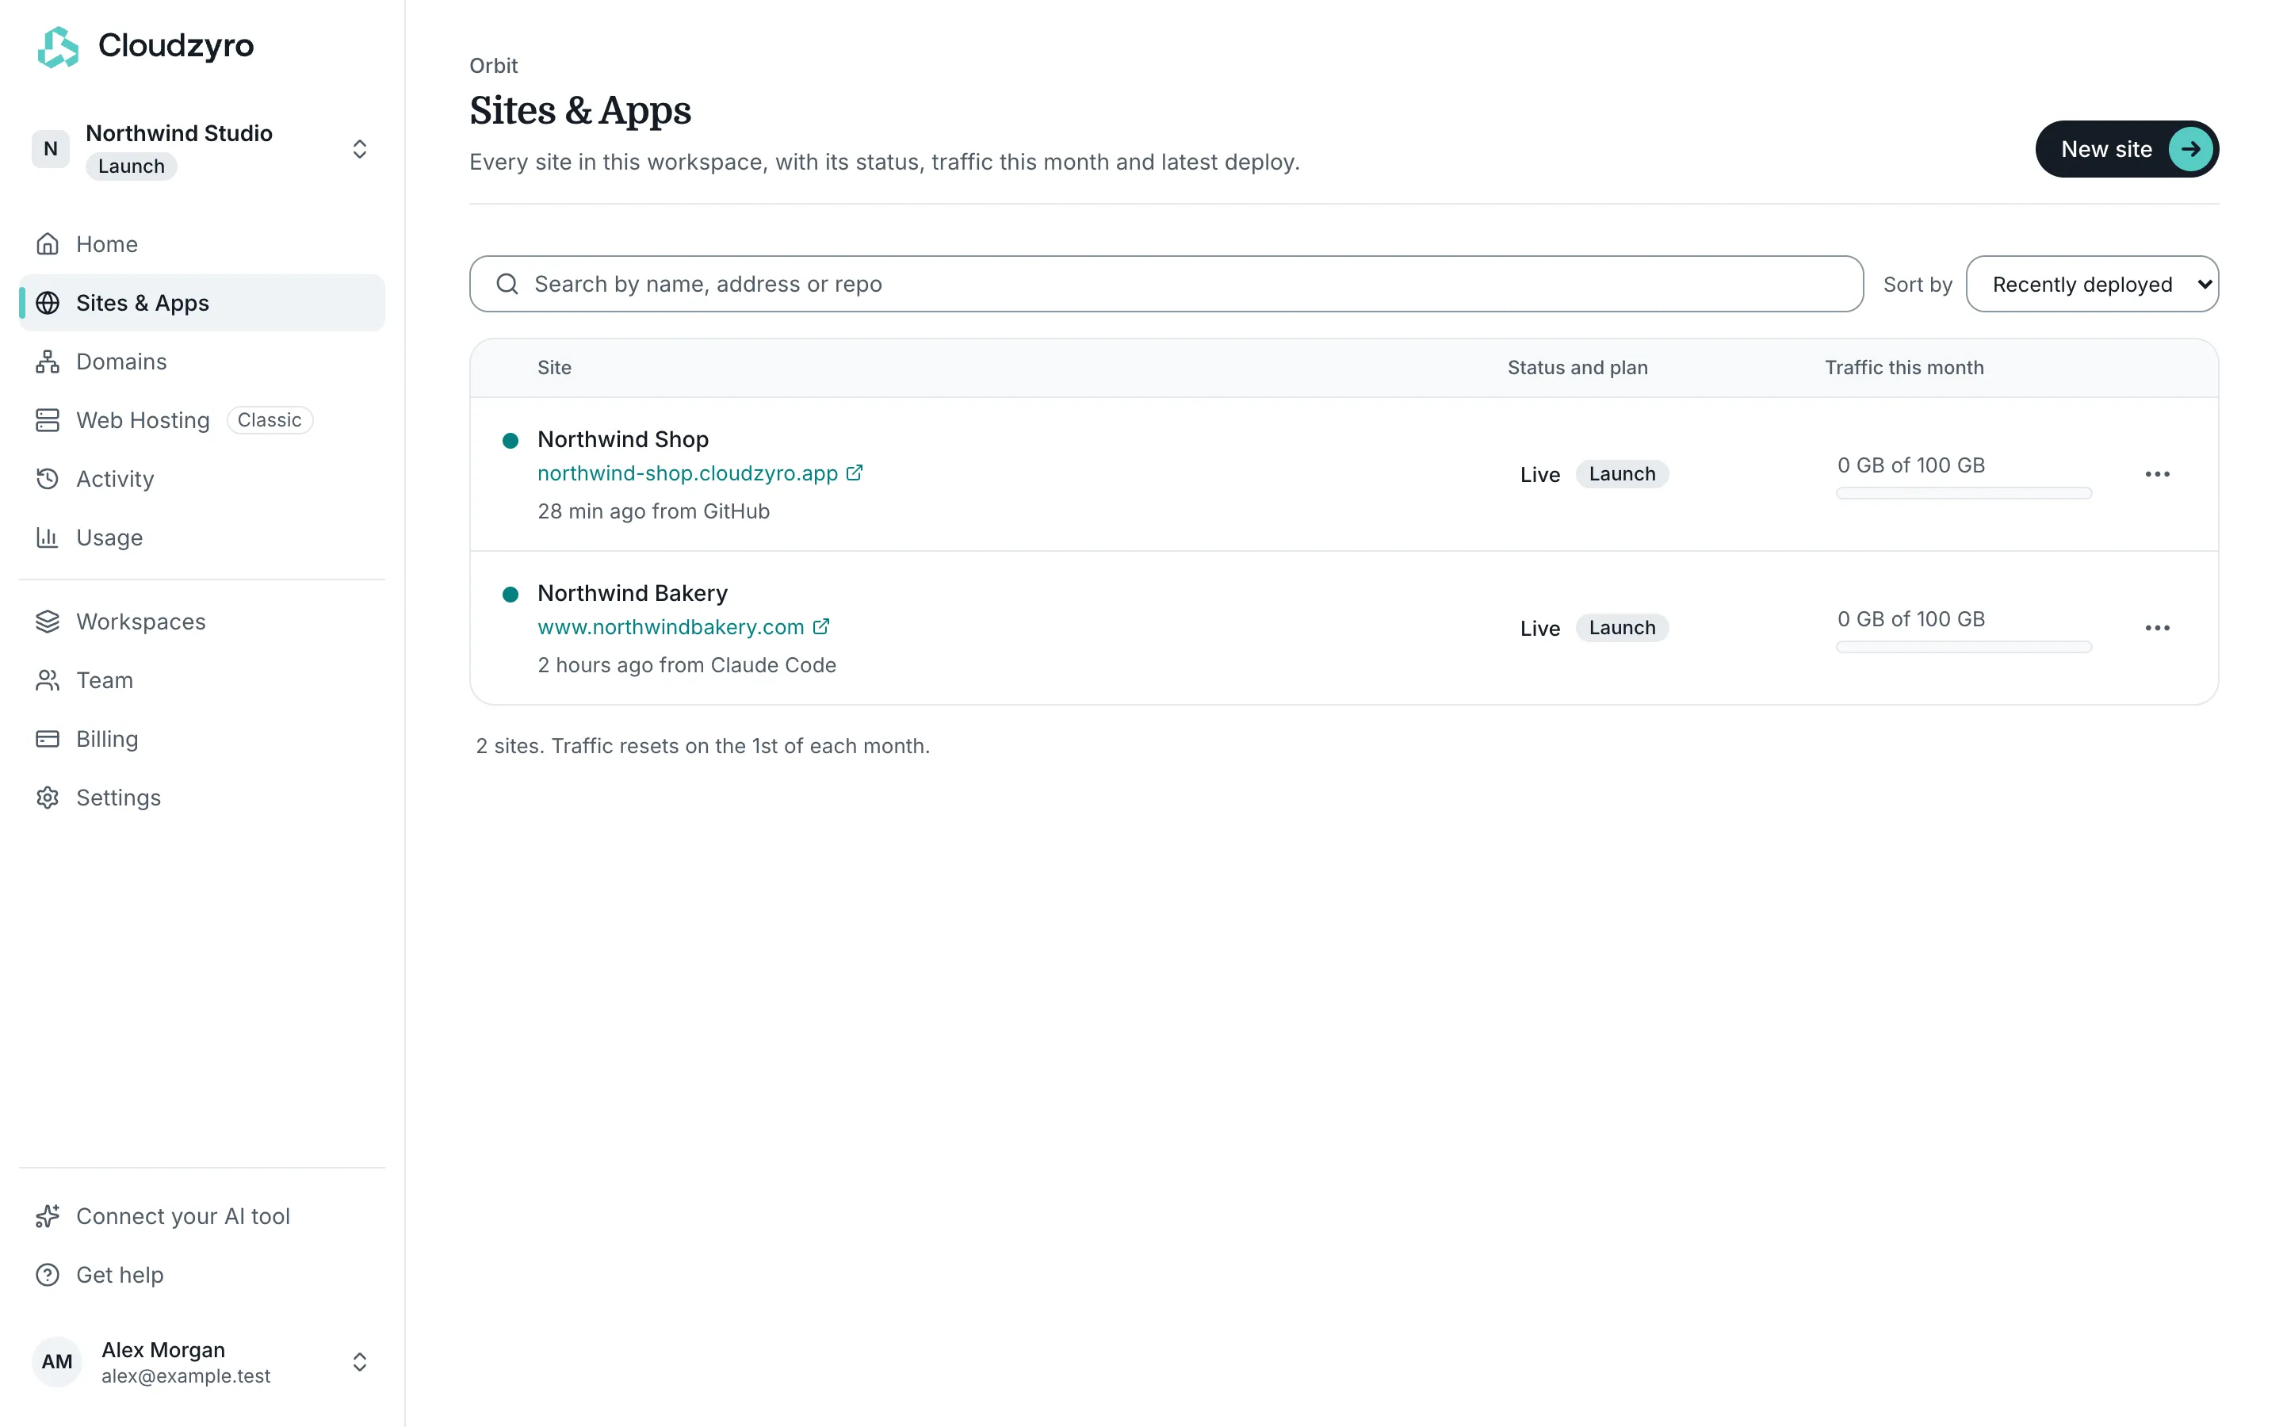Click the Northwind Bakery site name
This screenshot has width=2283, height=1427.
click(x=632, y=594)
